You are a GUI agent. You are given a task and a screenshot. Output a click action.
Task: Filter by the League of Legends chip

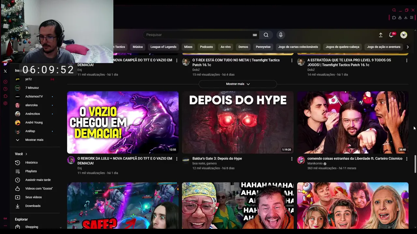click(x=163, y=47)
